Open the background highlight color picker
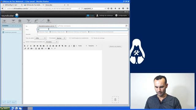This screenshot has width=196, height=110. click(74, 46)
